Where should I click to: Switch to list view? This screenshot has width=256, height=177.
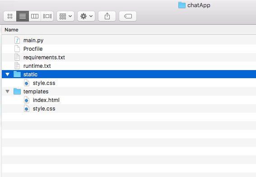coord(23,16)
